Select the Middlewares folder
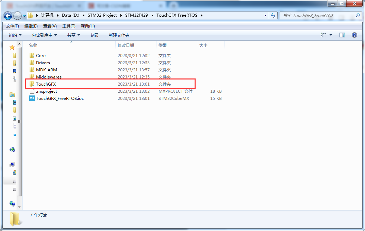 (49, 77)
